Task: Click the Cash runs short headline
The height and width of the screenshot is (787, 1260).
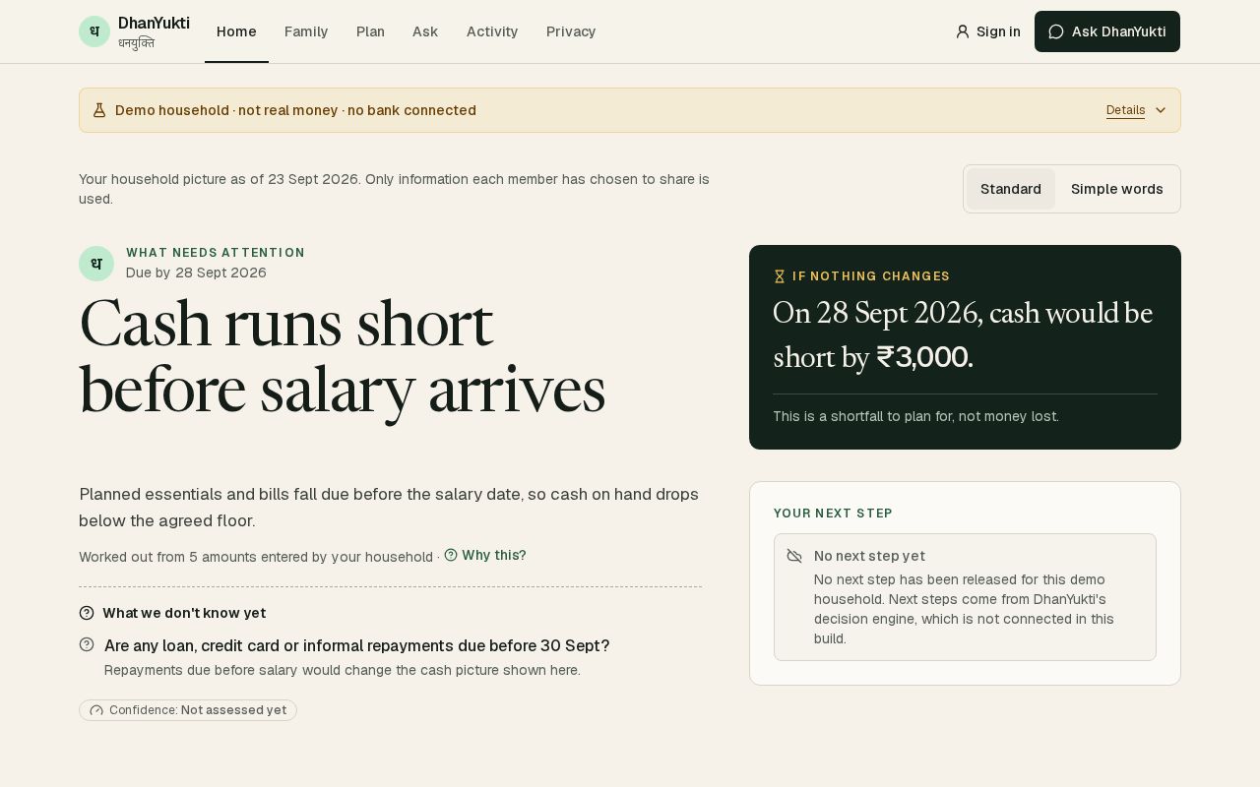Action: pos(342,357)
